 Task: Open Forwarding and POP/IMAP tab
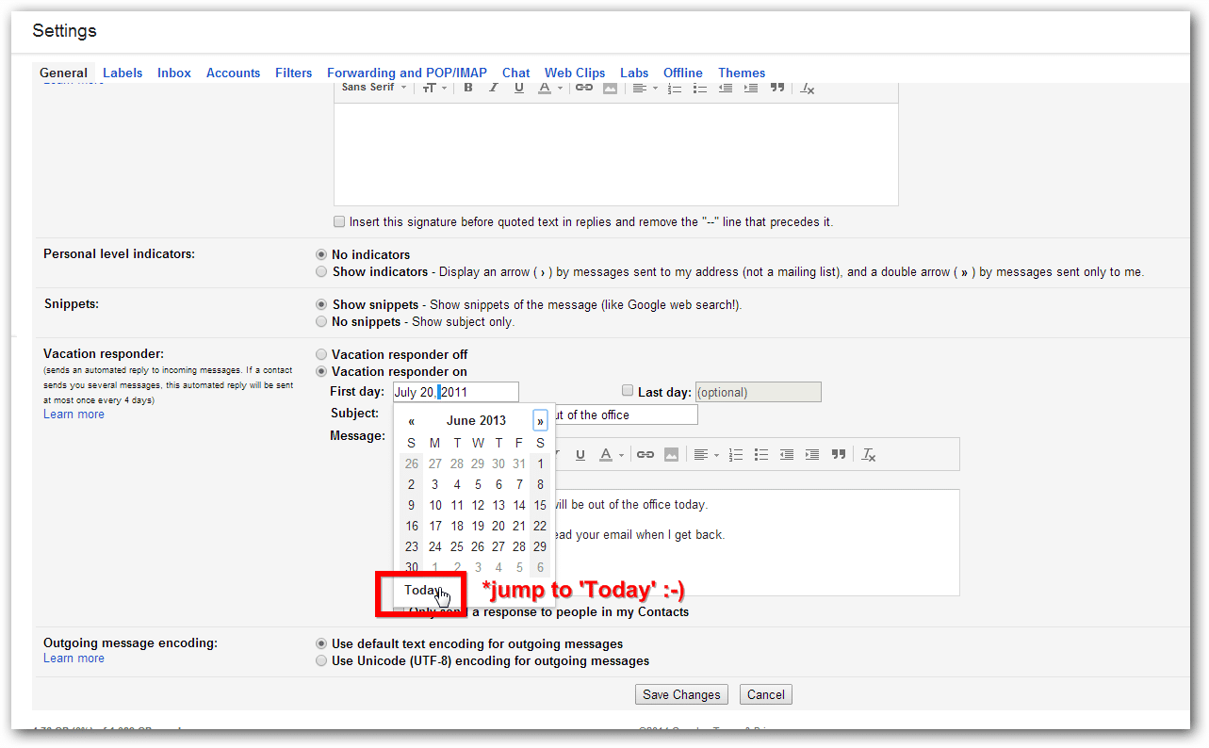tap(406, 73)
